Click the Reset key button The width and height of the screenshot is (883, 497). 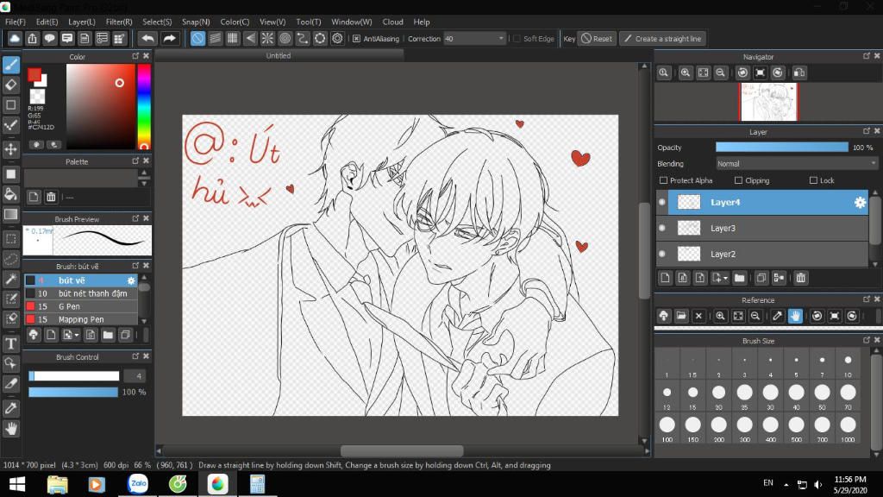point(597,38)
